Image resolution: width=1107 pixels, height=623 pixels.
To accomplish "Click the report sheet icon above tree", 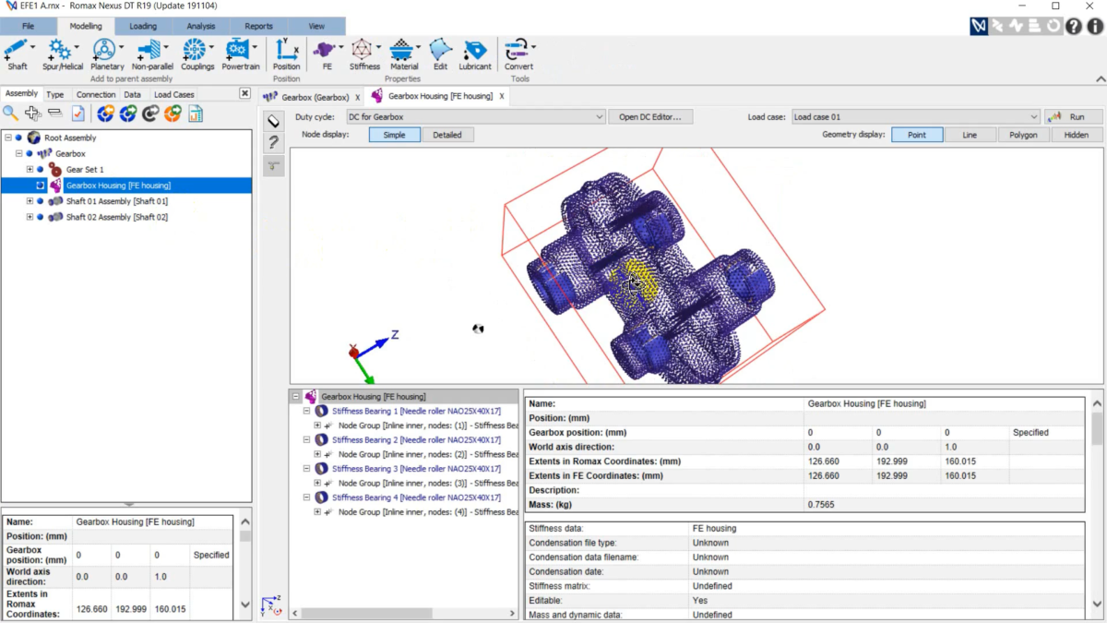I will tap(196, 114).
